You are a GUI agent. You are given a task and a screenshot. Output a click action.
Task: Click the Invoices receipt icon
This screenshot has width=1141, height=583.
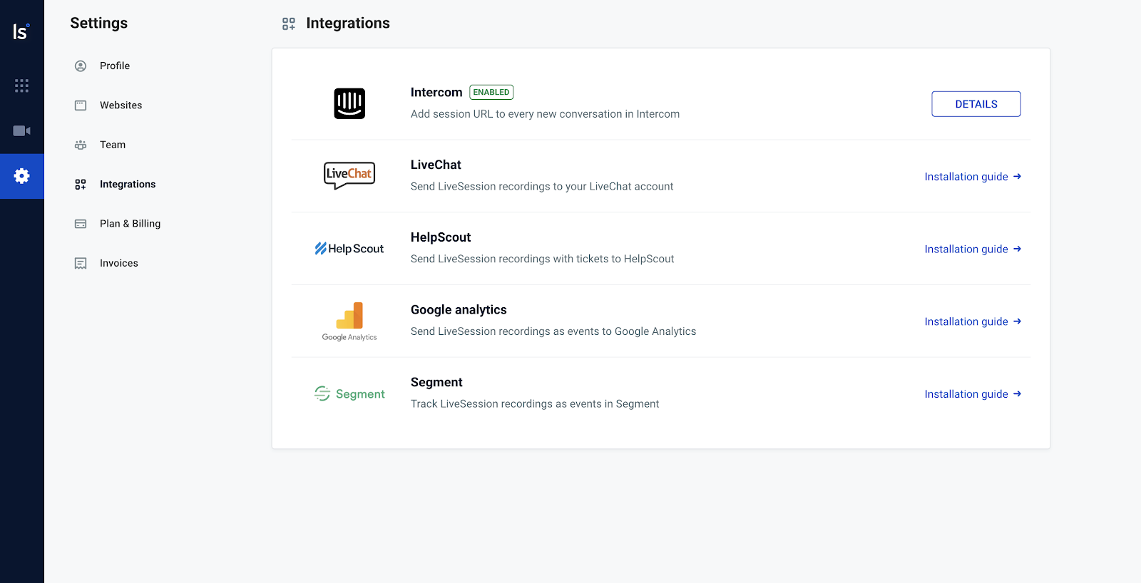pos(81,264)
